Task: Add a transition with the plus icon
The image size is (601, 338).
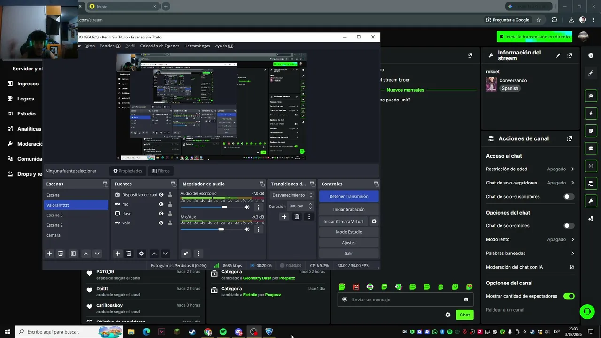Action: [x=284, y=216]
